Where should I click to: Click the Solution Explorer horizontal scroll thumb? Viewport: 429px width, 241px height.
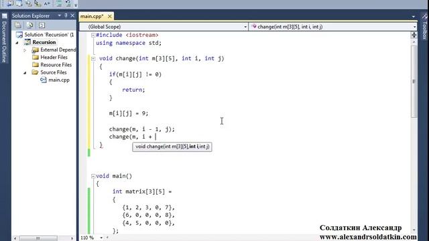(38, 238)
